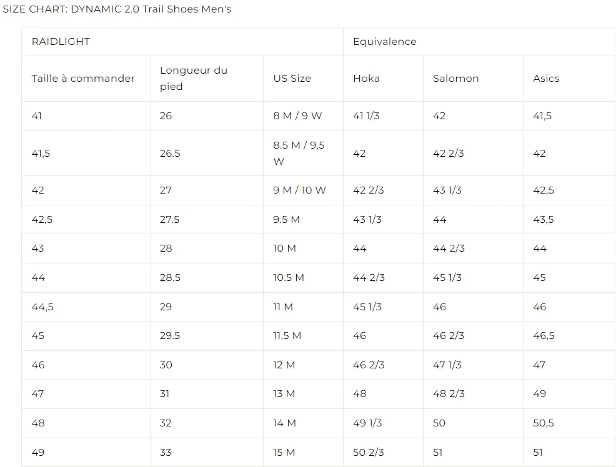The width and height of the screenshot is (616, 467).
Task: Select the 8 M / 9 W cell
Action: point(297,116)
